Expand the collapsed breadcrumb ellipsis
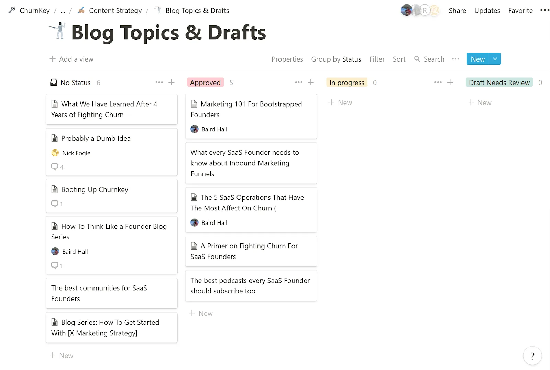The height and width of the screenshot is (370, 550). tap(63, 11)
